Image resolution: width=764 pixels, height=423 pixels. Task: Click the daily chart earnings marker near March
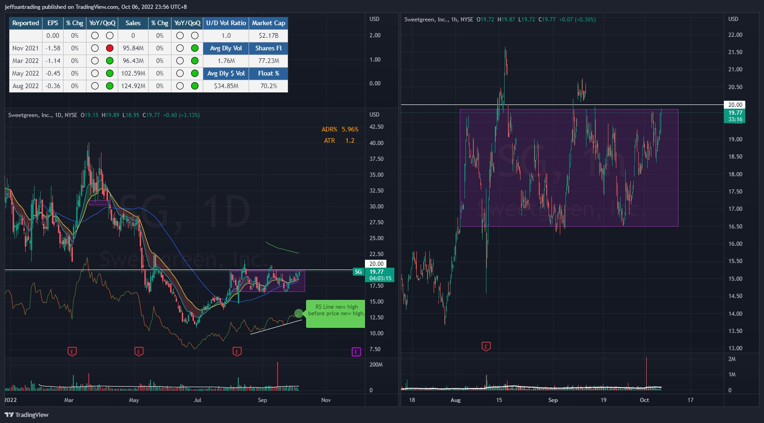[72, 352]
